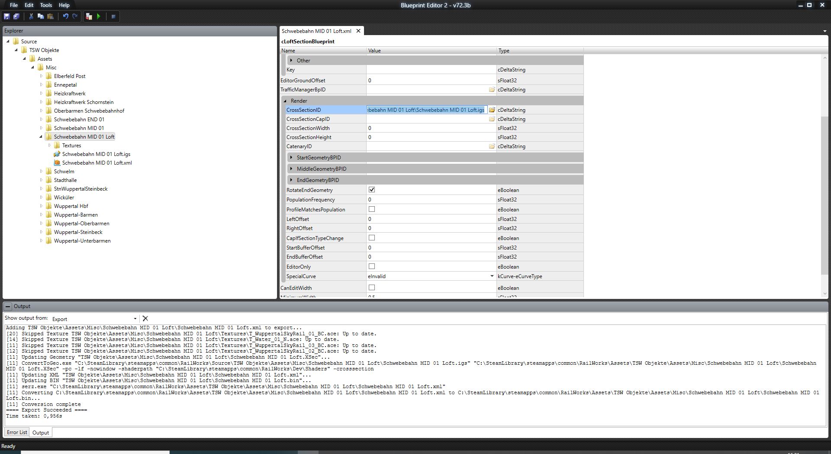
Task: Switch to the Error List tab
Action: [x=17, y=432]
